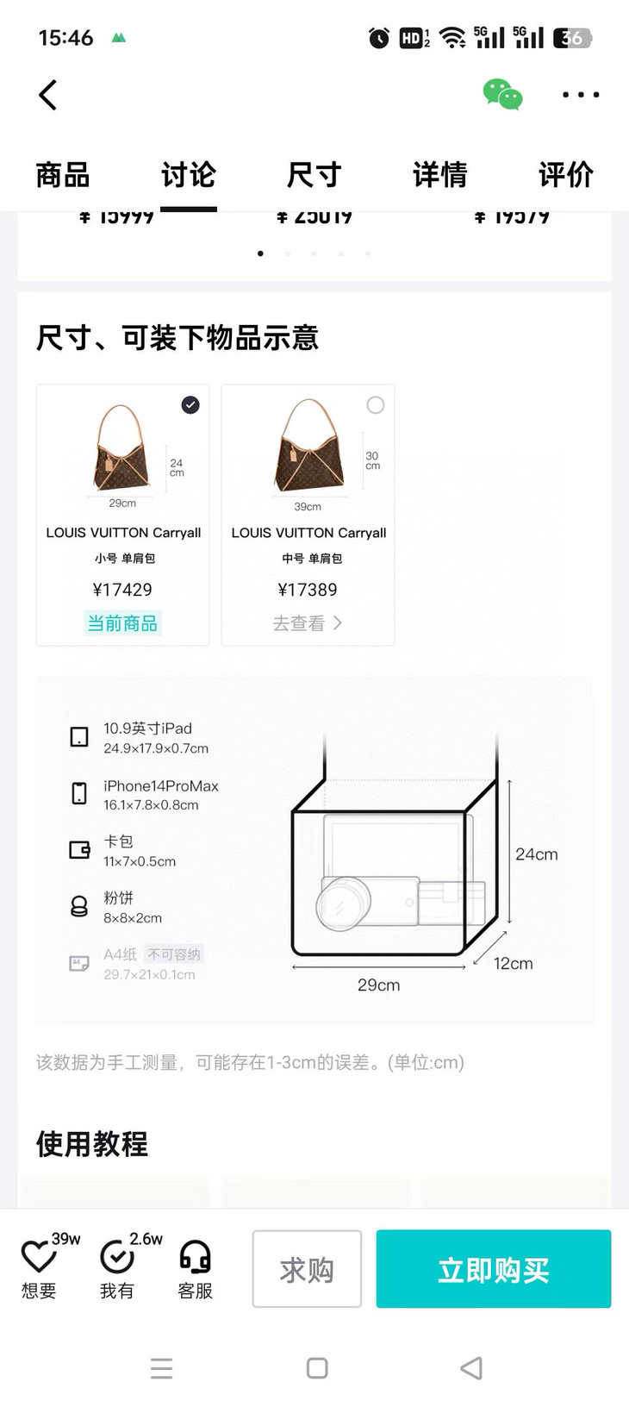
Task: Select the small 小号 Carryall radio button
Action: (x=190, y=405)
